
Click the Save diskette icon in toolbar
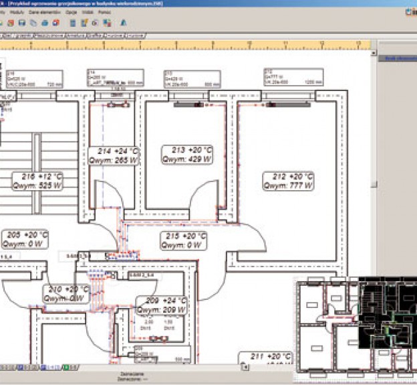pos(23,23)
